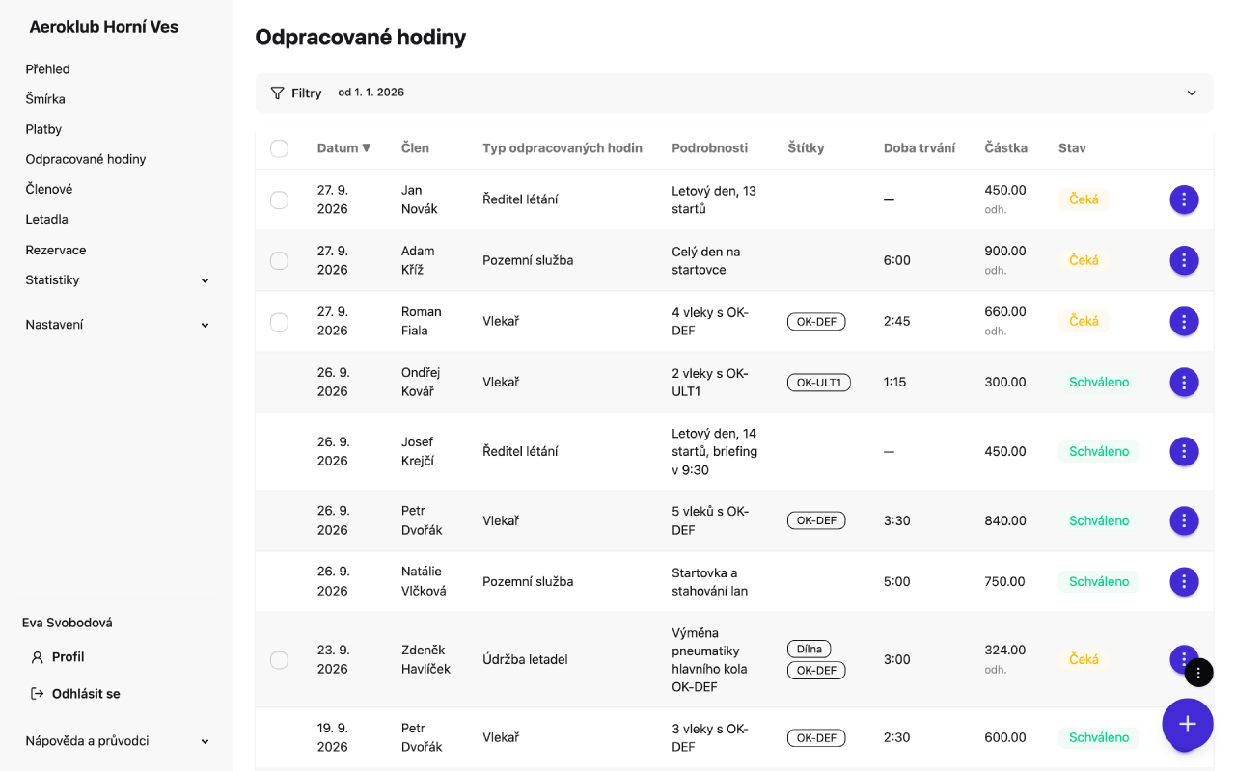The height and width of the screenshot is (771, 1235).
Task: Expand the Statistiky sidebar section
Action: 117,280
